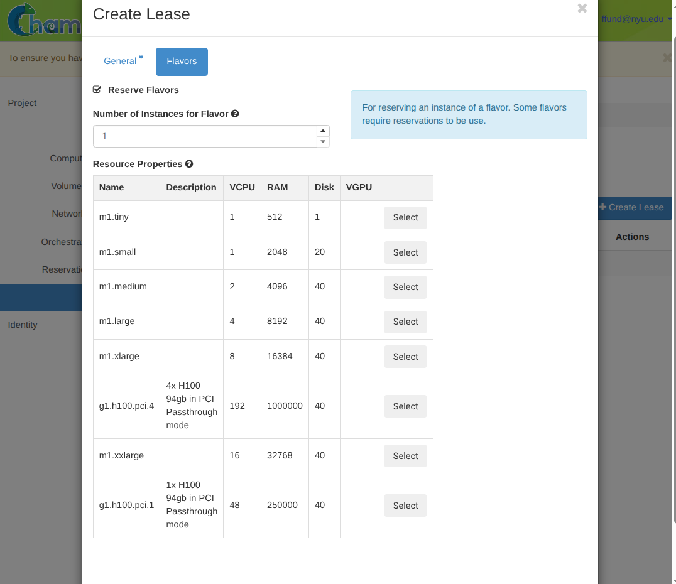Switch to the General tab
Screen dimensions: 676x584
pos(120,61)
